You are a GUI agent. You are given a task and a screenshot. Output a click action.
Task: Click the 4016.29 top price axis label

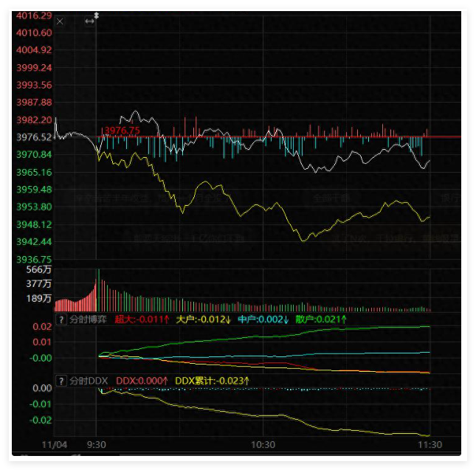[33, 15]
